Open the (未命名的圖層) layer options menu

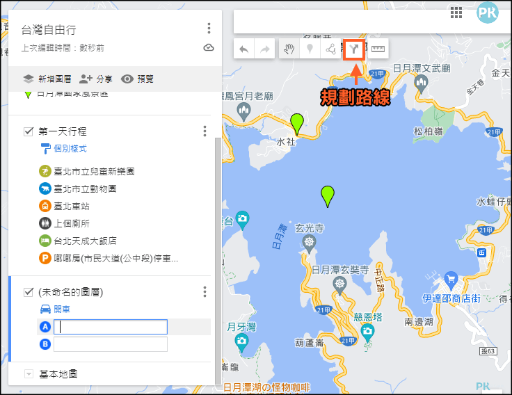point(205,291)
